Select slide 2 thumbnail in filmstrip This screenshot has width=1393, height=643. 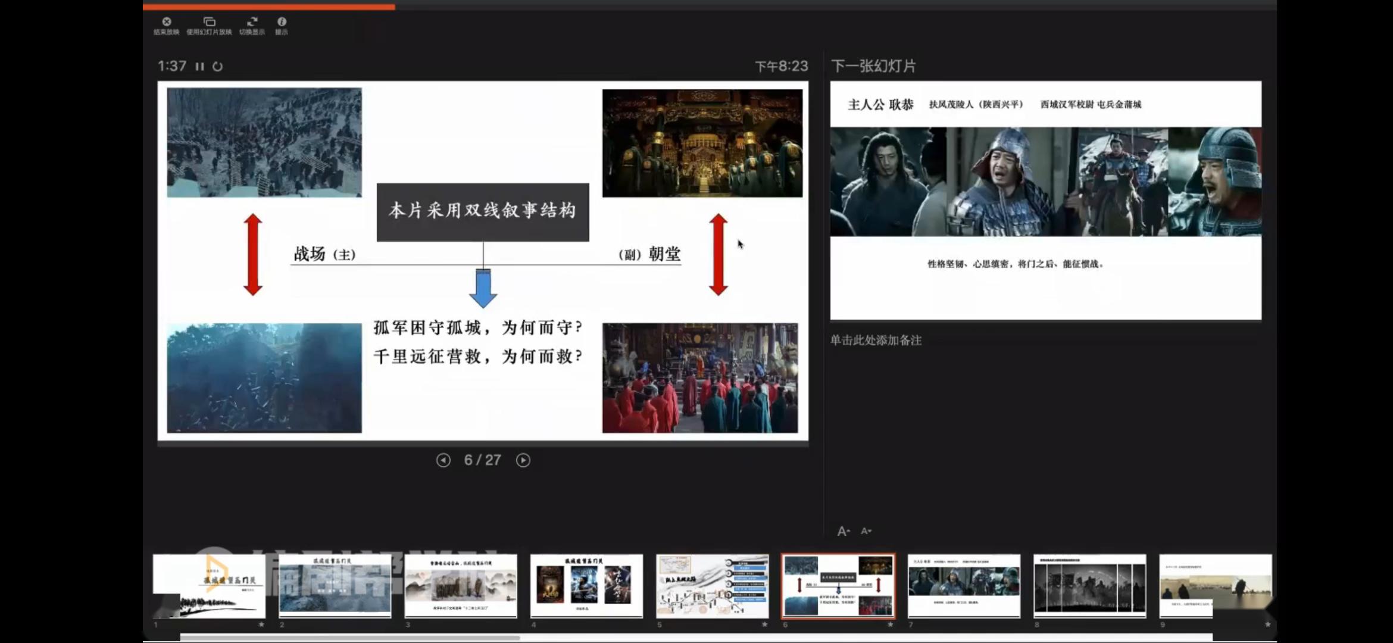[x=335, y=586]
